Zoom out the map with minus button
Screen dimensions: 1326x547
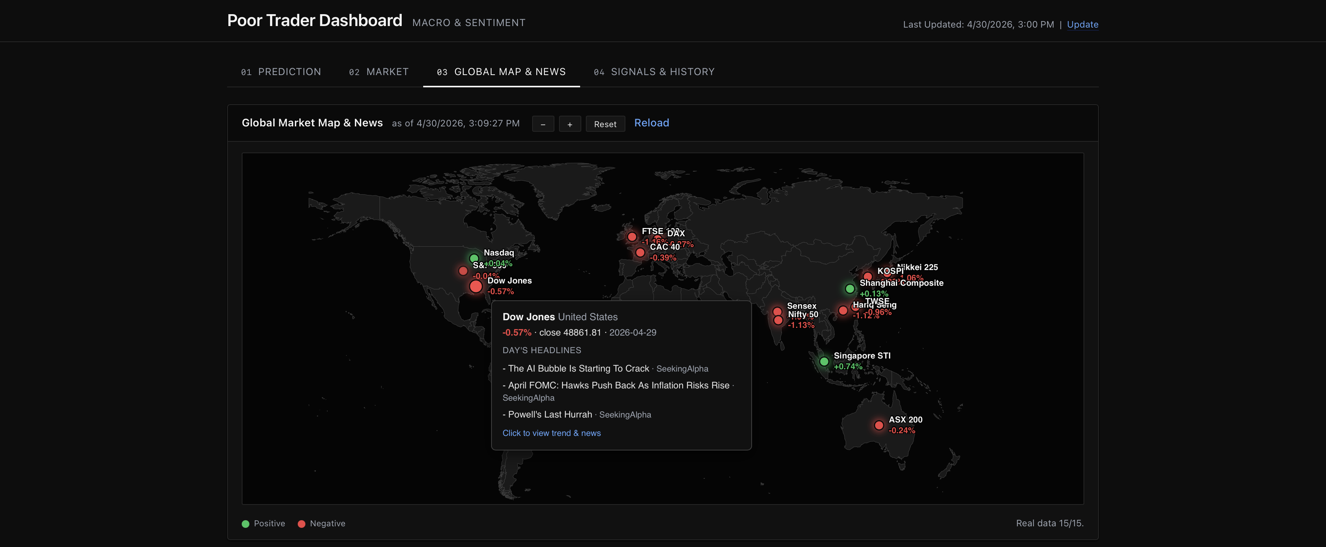tap(543, 124)
